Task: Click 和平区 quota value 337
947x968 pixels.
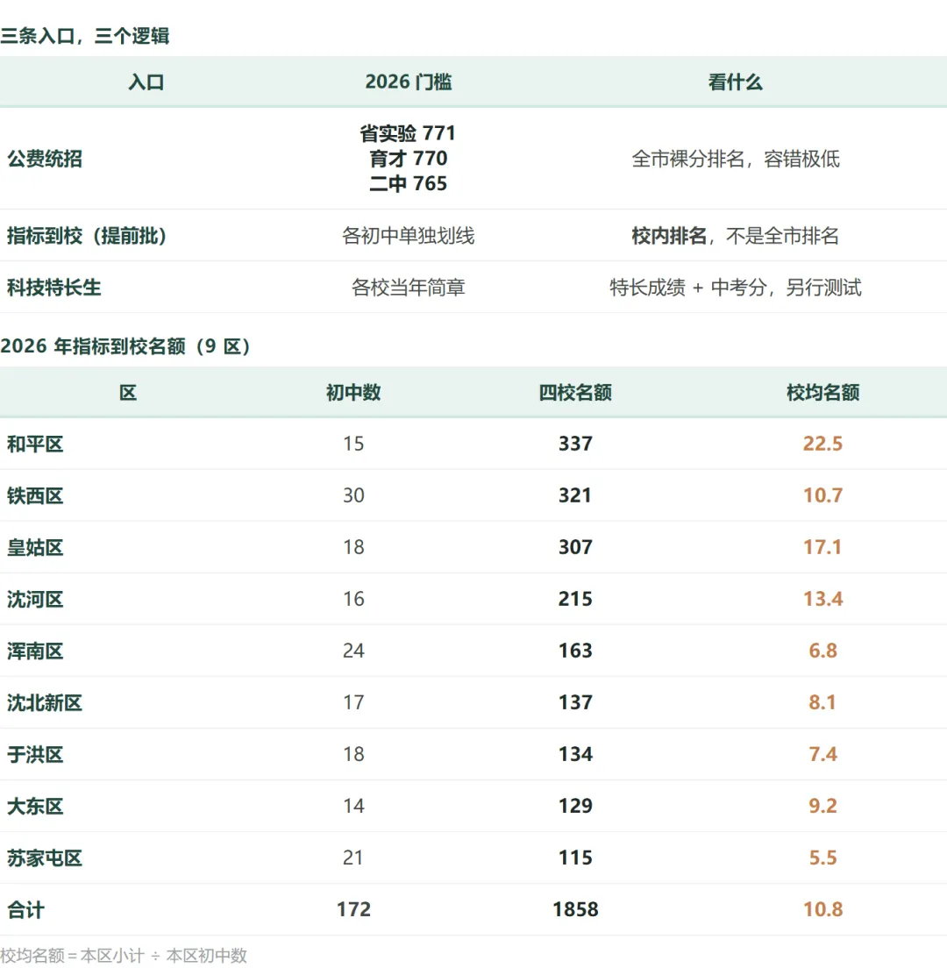Action: click(575, 444)
